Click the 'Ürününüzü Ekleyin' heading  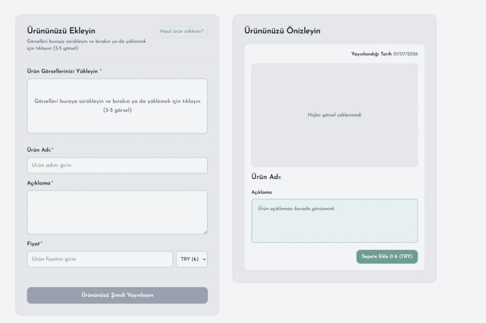click(x=61, y=31)
